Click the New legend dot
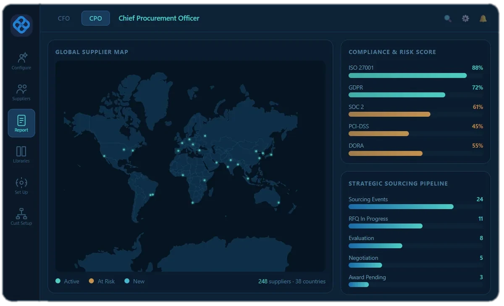Image resolution: width=504 pixels, height=306 pixels. (127, 281)
